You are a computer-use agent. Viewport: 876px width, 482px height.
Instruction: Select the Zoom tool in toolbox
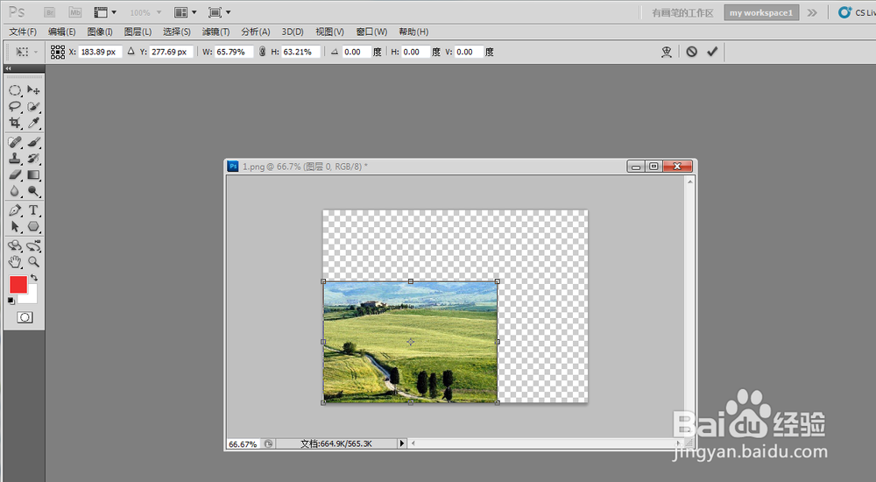33,262
